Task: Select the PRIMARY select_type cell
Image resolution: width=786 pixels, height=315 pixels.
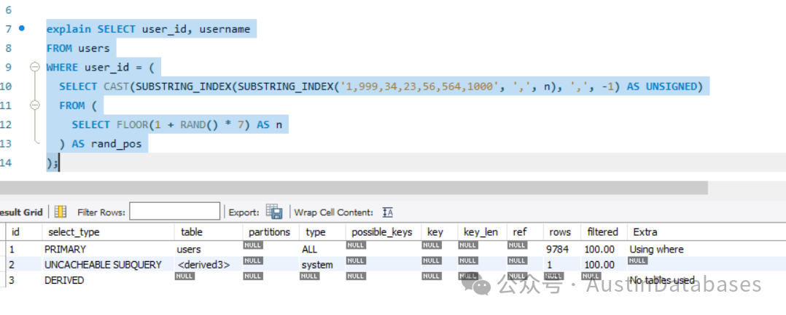Action: [x=65, y=249]
